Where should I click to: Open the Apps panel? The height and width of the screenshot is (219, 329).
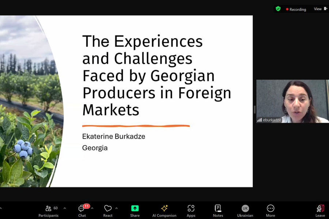click(191, 210)
